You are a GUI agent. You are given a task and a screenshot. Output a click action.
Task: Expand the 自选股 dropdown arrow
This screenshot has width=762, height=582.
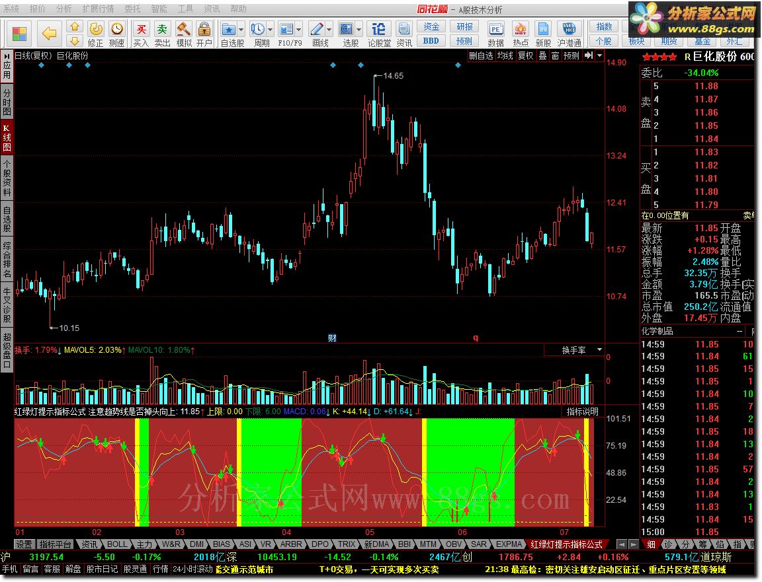coord(241,30)
